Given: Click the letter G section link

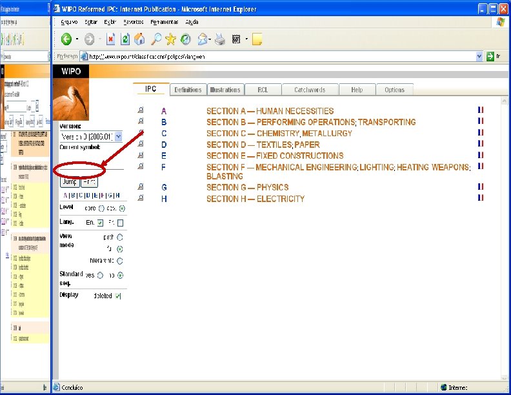Looking at the screenshot, I should point(164,187).
